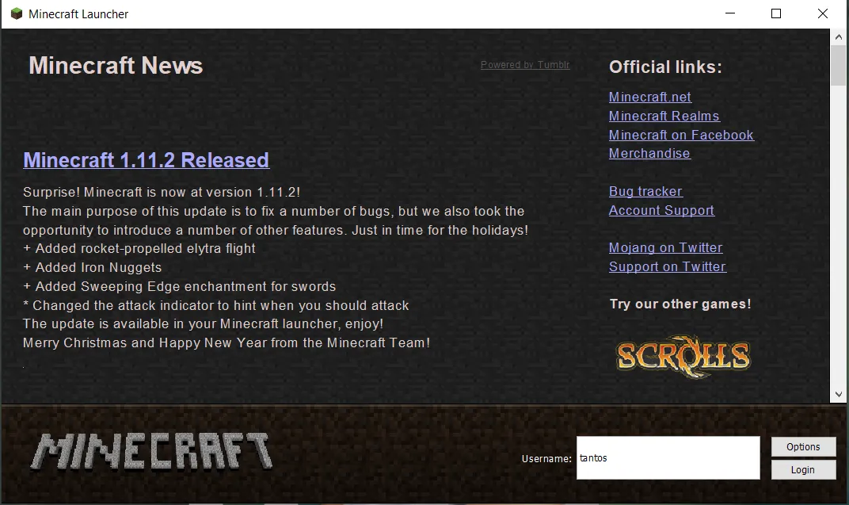Open Support on Twitter link
This screenshot has width=849, height=505.
pos(667,266)
